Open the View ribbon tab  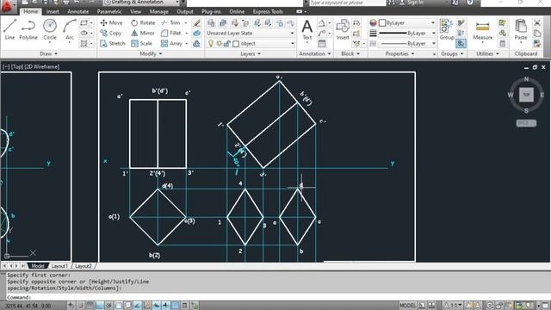click(x=136, y=11)
